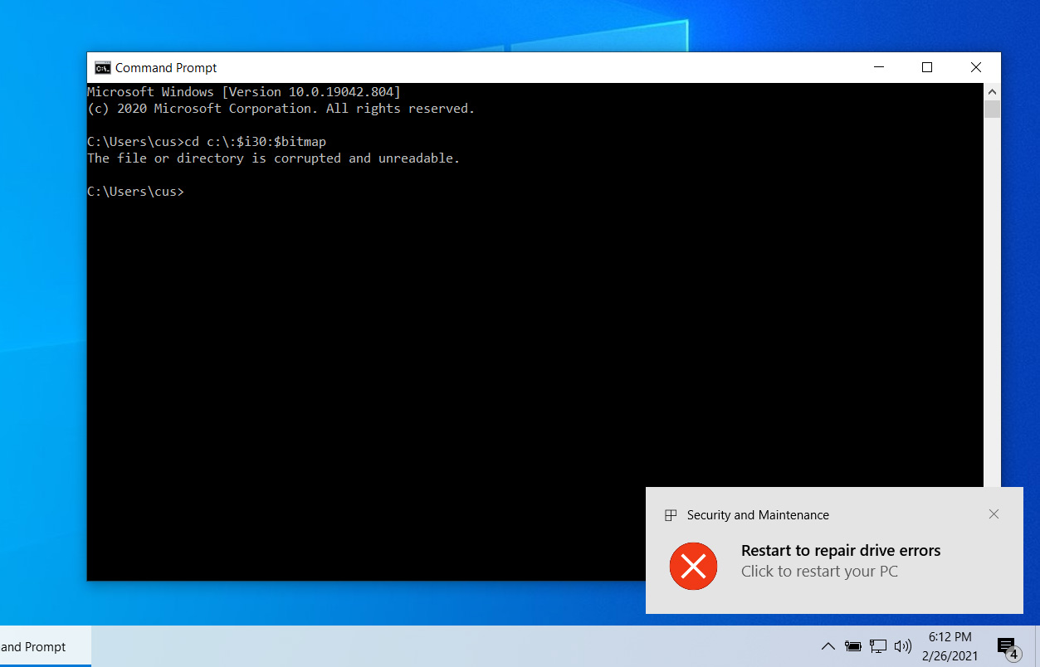The image size is (1040, 667).
Task: Click the Command Prompt title bar icon
Action: tap(102, 67)
